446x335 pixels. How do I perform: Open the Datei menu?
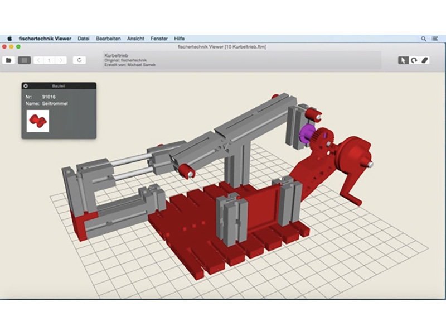(x=84, y=39)
